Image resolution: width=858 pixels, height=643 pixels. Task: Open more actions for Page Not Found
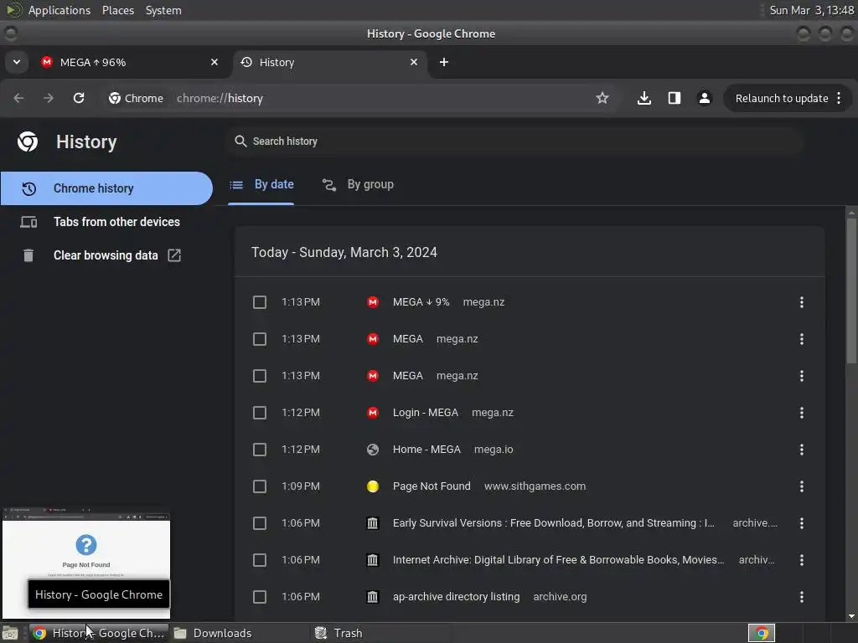click(x=802, y=486)
